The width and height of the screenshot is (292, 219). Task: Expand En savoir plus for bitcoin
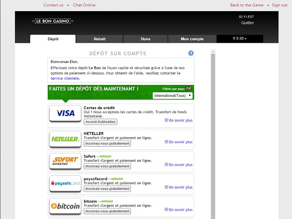point(179,210)
